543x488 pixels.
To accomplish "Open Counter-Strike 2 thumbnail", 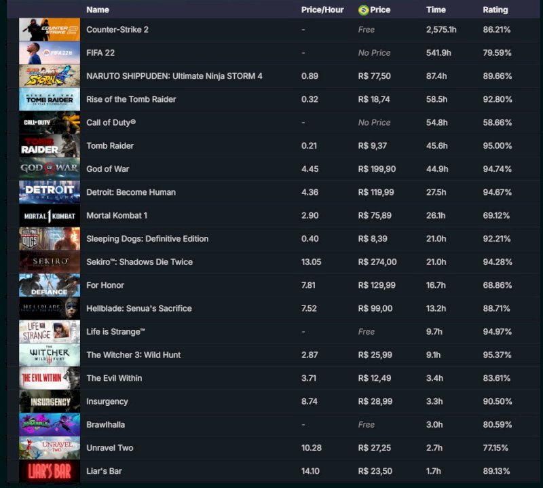I will 50,29.
